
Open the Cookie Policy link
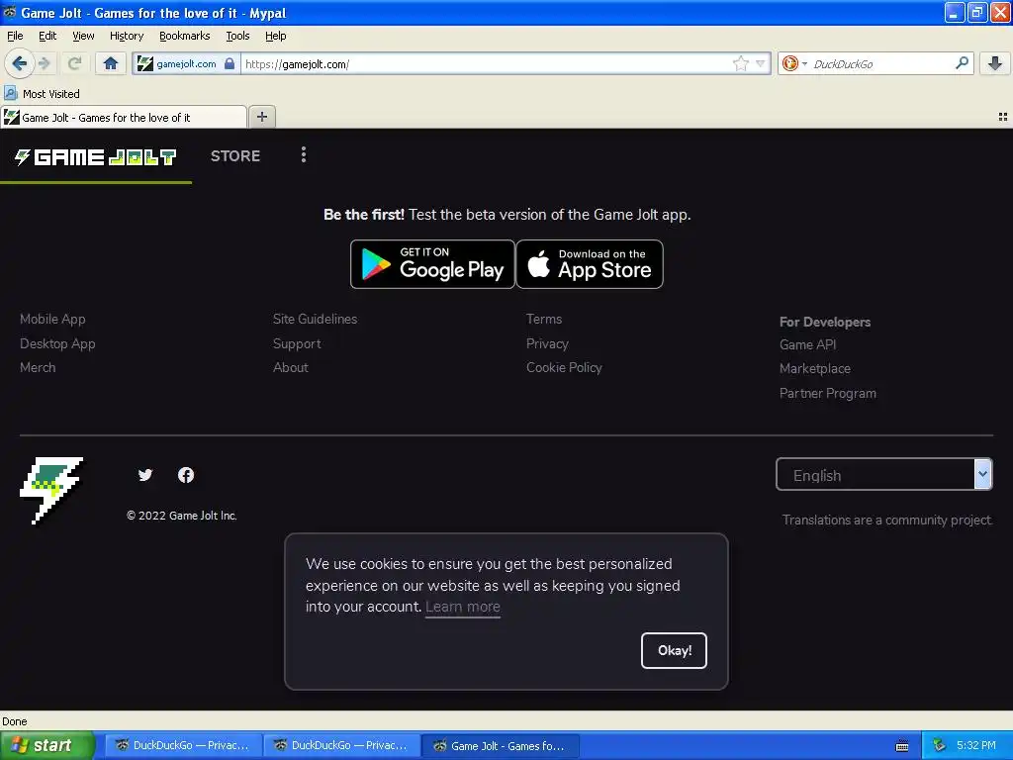coord(564,367)
